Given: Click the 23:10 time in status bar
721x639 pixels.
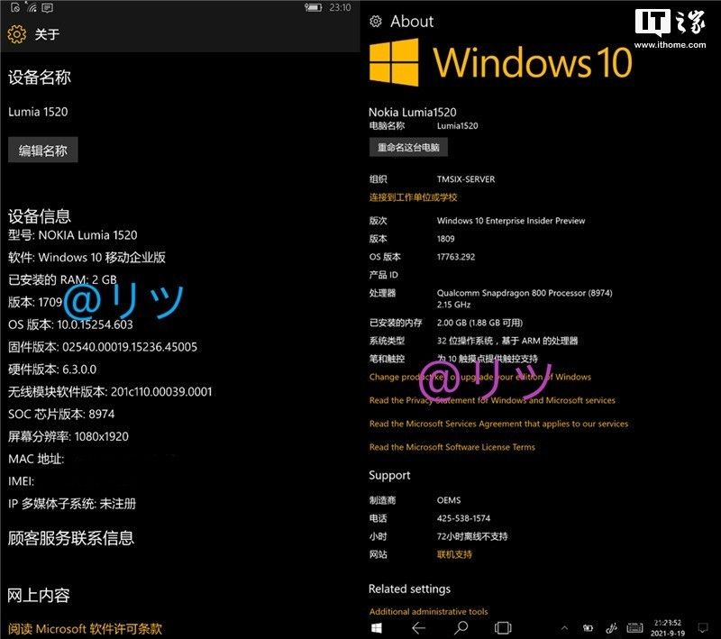Looking at the screenshot, I should [x=340, y=7].
